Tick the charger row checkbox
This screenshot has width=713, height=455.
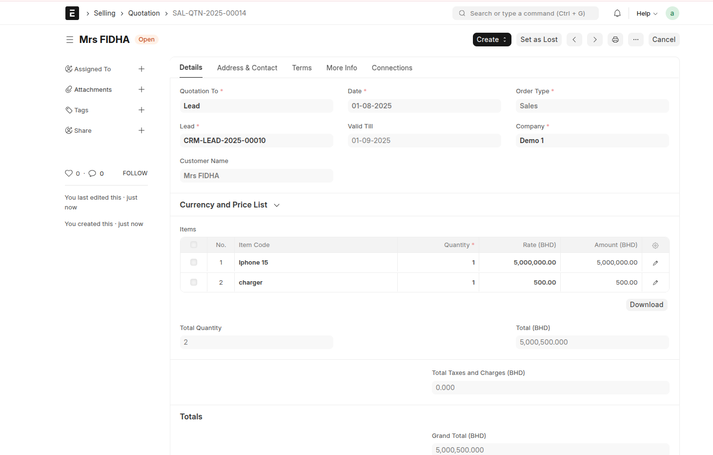(x=194, y=282)
